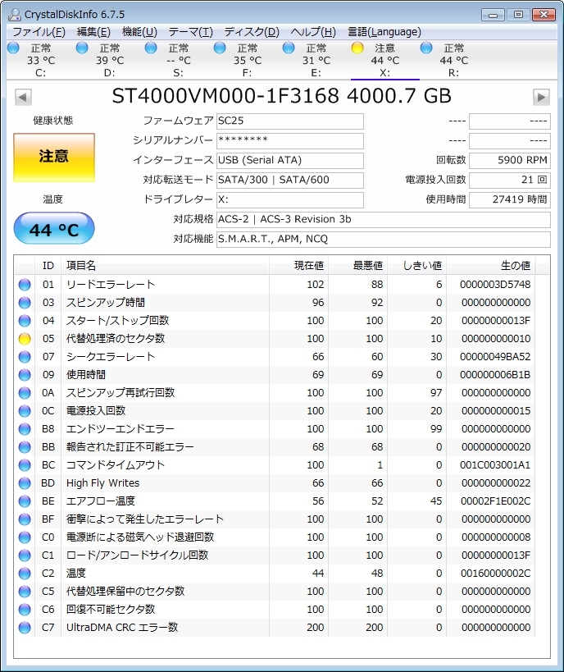This screenshot has height=672, width=564.
Task: Select the C: drive status icon
Action: tap(14, 48)
